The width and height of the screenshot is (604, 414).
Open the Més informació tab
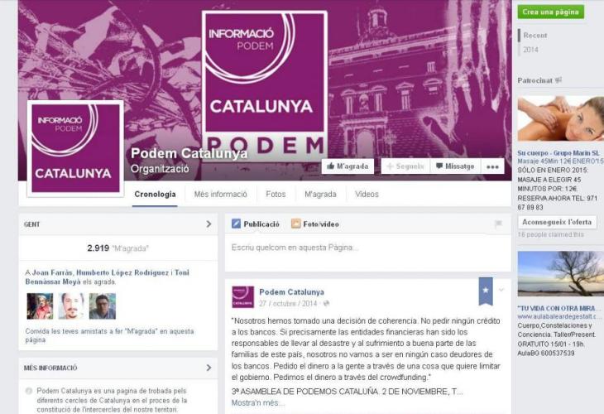(x=220, y=195)
